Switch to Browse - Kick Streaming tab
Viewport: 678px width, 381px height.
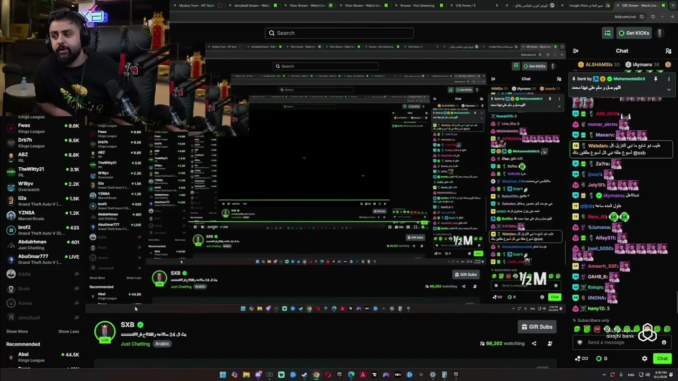[418, 5]
